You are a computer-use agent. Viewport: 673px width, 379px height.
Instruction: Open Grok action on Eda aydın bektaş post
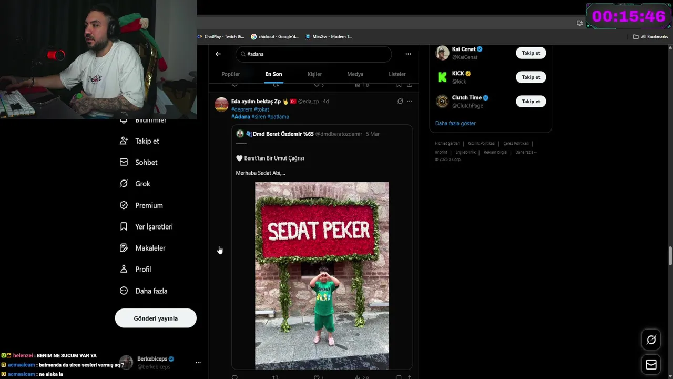coord(400,101)
